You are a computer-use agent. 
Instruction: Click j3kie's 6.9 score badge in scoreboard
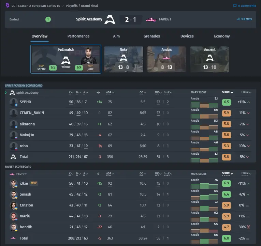pos(227,183)
